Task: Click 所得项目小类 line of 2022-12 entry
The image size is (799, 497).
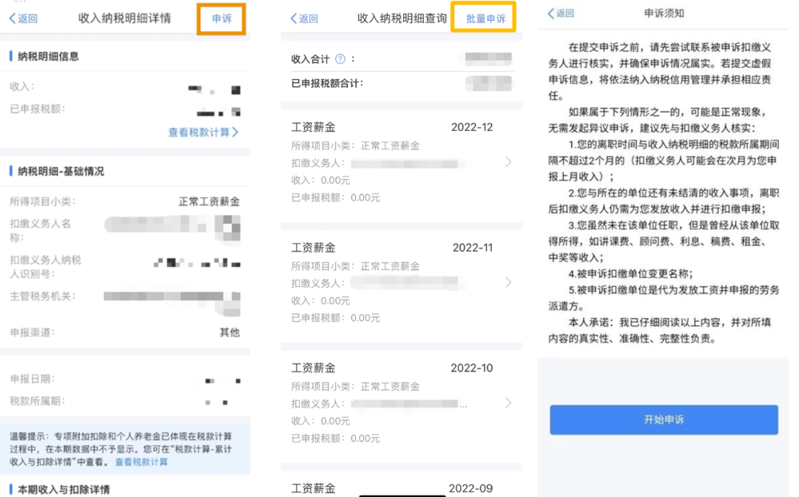Action: click(355, 146)
